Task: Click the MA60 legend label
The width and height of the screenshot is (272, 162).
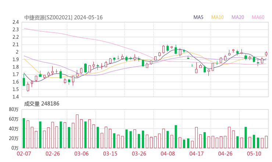Action: pyautogui.click(x=258, y=17)
